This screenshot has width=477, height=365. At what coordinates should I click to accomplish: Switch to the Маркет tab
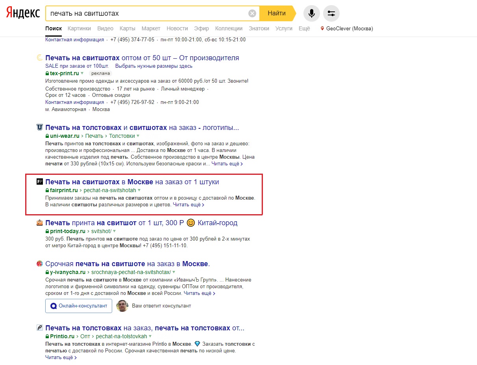[x=151, y=28]
